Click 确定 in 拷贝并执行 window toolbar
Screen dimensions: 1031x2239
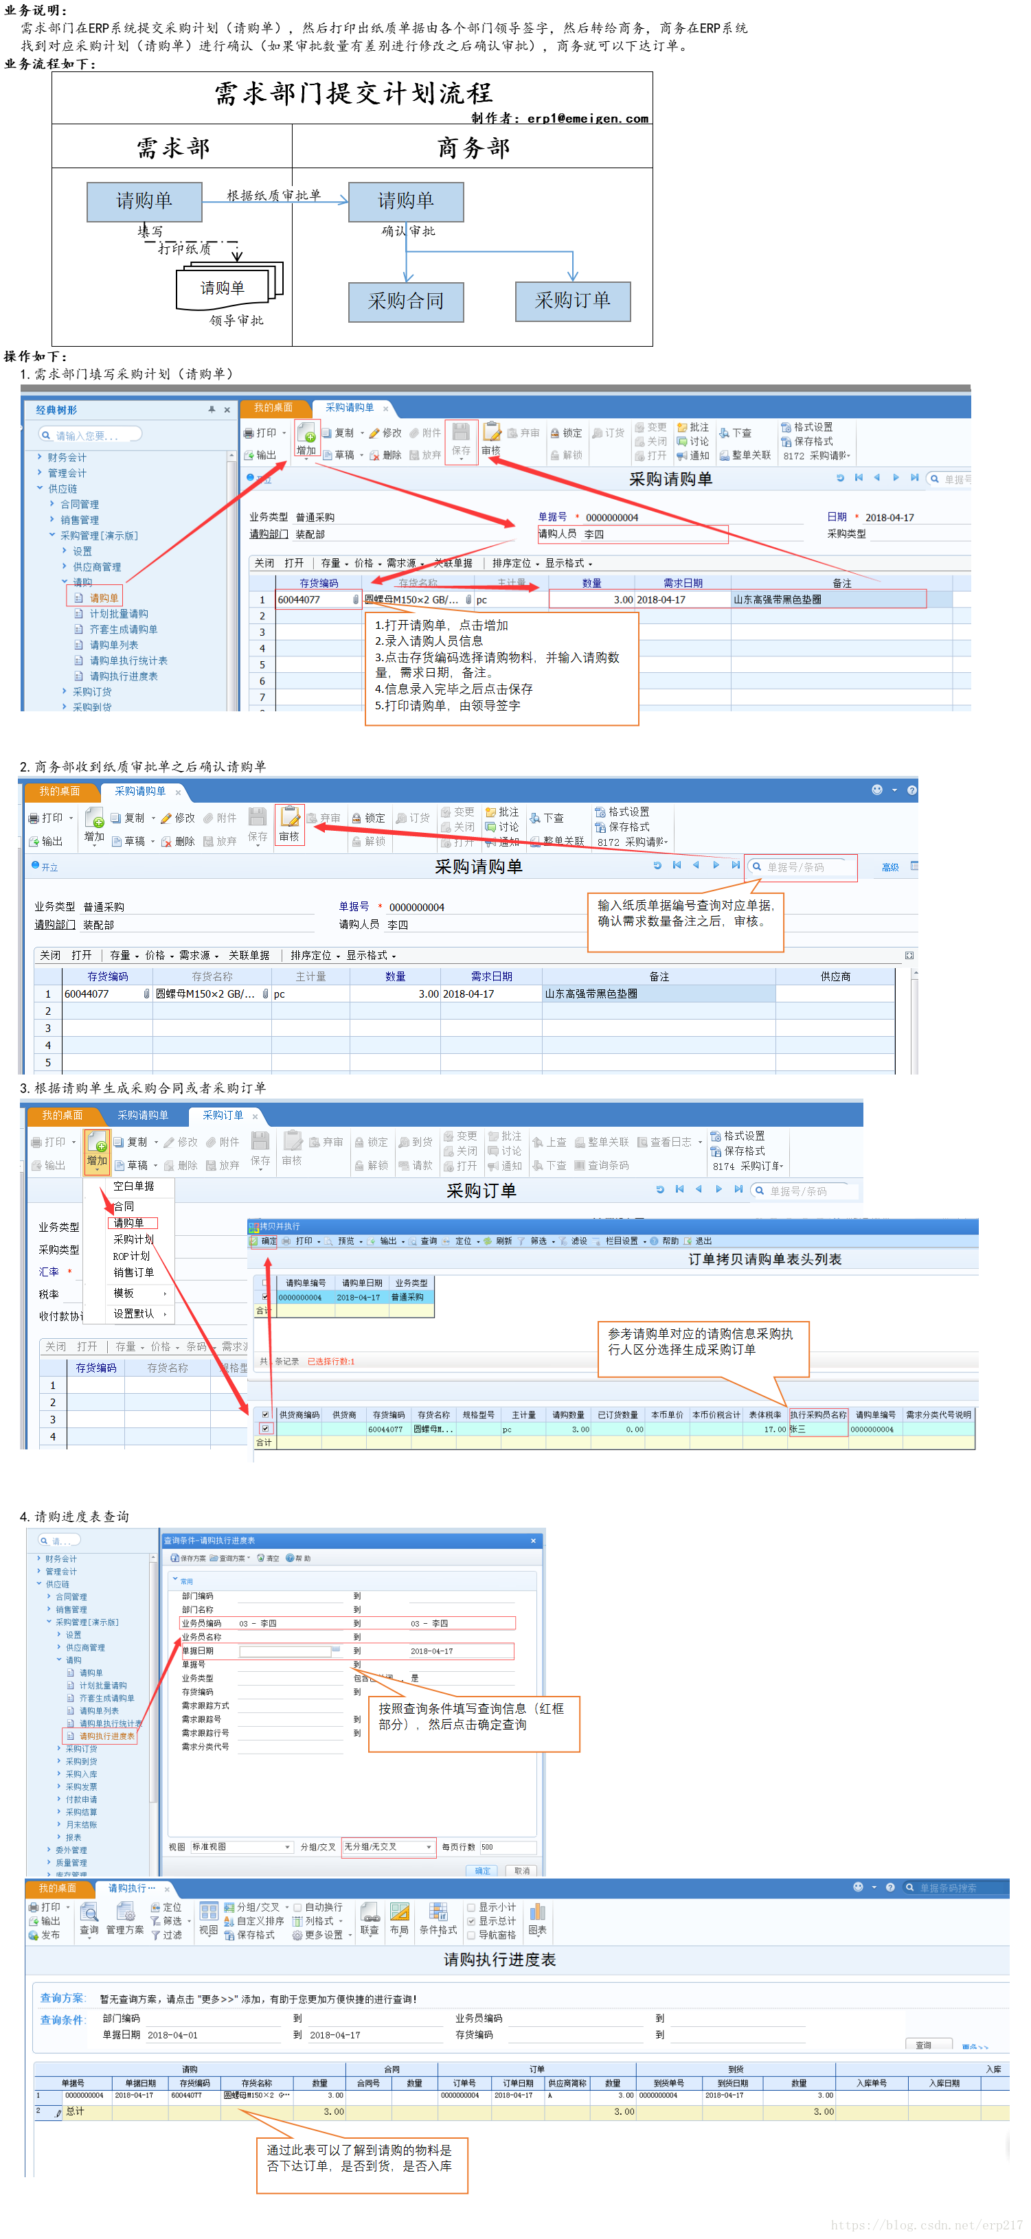(x=264, y=1241)
